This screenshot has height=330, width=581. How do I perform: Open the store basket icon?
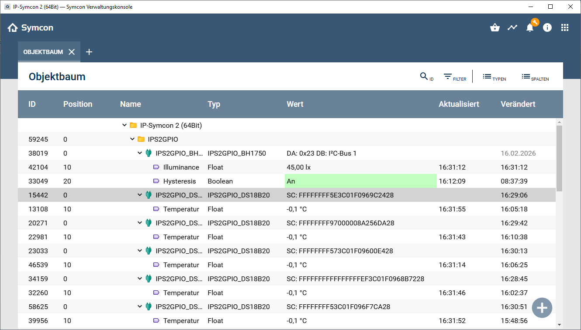point(495,27)
